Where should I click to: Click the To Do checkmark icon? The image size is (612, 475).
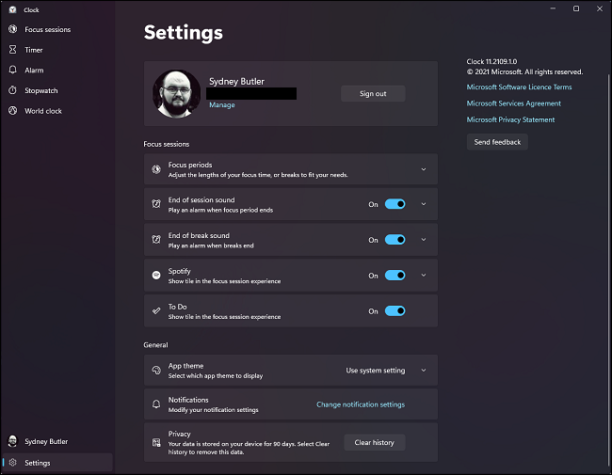click(x=156, y=311)
